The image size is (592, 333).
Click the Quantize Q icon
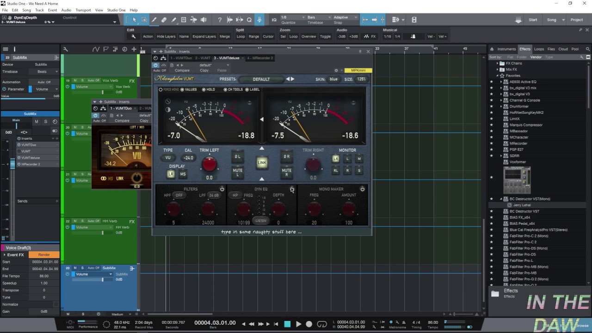click(249, 20)
